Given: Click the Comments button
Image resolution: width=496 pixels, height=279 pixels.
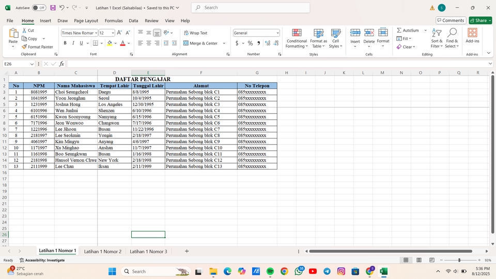Looking at the screenshot, I should [x=451, y=21].
